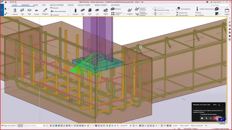
Task: Click the Corte por parte button
Action: 182,15
